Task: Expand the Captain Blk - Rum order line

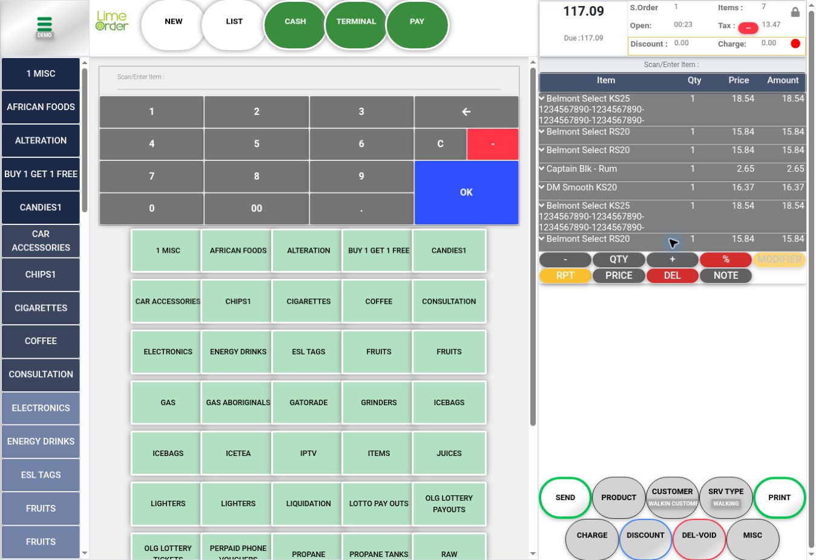Action: [542, 169]
